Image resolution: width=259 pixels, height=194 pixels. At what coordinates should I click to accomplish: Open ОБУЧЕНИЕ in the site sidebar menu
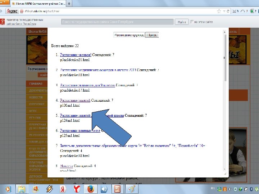[x=37, y=104]
